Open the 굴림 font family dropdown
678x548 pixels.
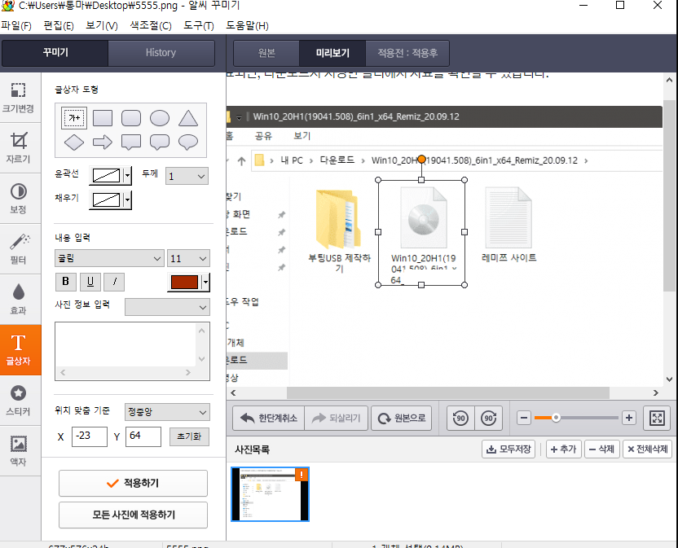109,258
